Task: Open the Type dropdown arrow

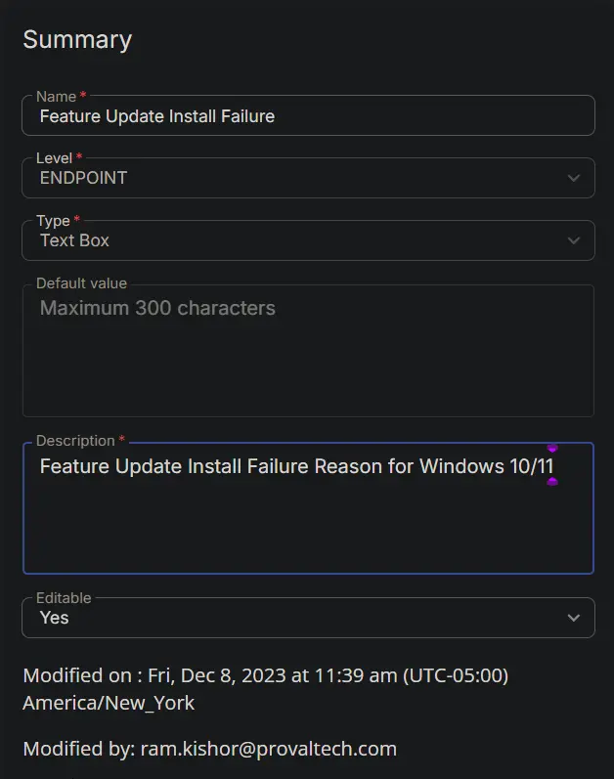Action: click(574, 240)
